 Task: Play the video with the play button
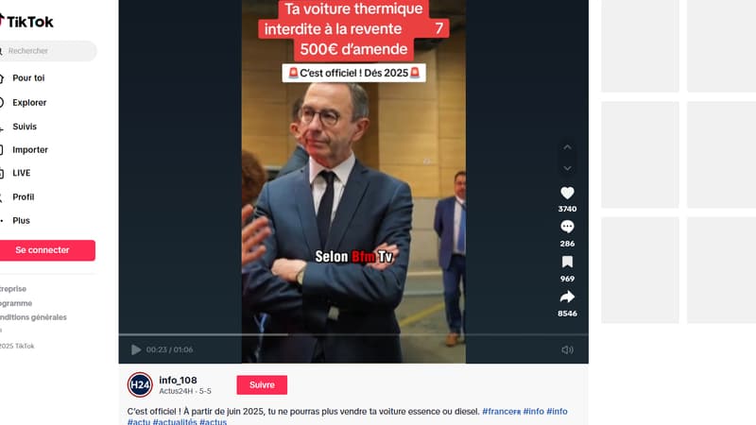pyautogui.click(x=136, y=349)
